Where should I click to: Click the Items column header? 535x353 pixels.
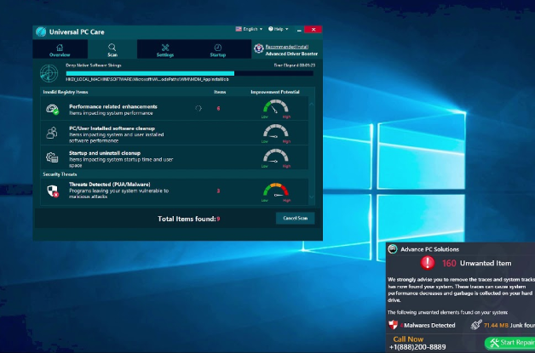point(220,92)
